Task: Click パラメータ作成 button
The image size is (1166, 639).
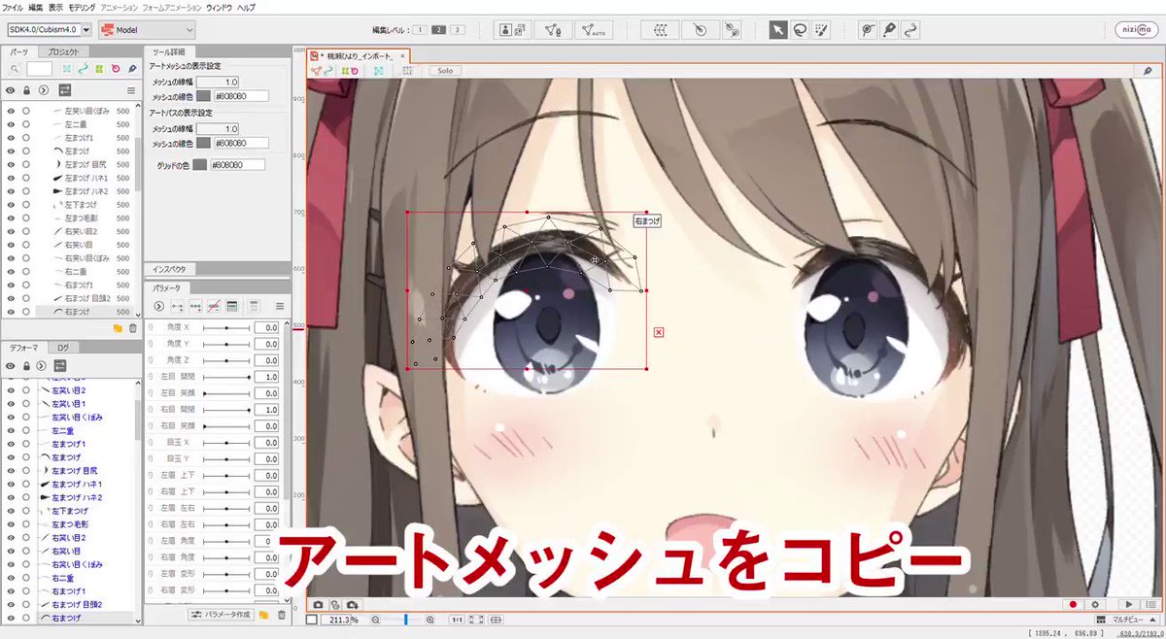Action: 220,614
